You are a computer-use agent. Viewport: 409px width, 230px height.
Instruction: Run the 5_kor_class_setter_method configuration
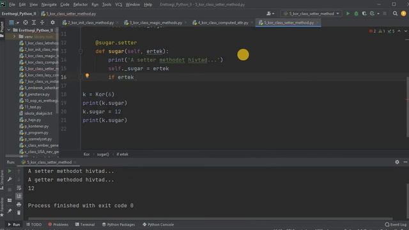348,13
